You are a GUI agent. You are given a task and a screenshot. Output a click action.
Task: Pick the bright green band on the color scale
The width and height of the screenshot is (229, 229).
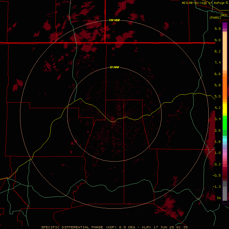click(225, 123)
